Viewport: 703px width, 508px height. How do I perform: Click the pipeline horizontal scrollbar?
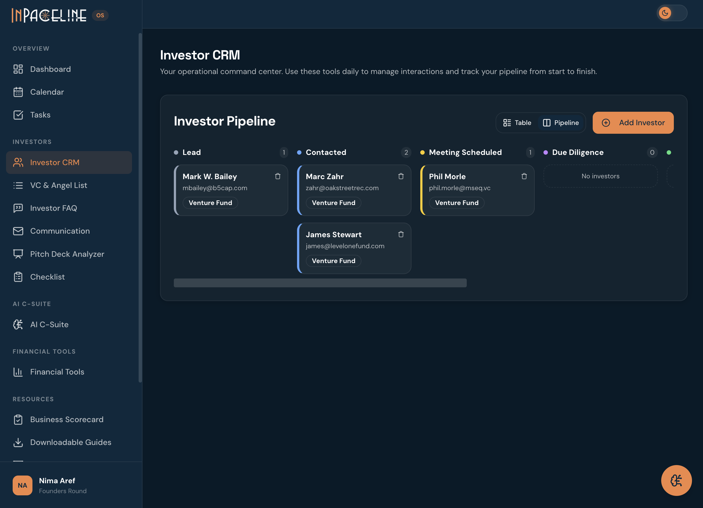pyautogui.click(x=320, y=283)
